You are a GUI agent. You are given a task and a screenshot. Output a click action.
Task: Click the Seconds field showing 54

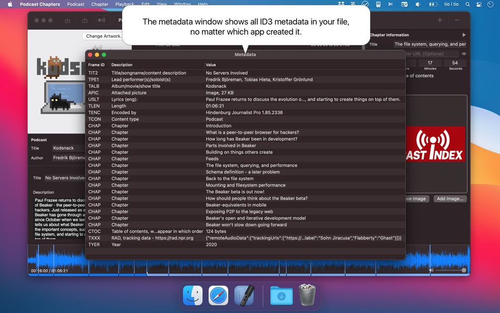455,63
